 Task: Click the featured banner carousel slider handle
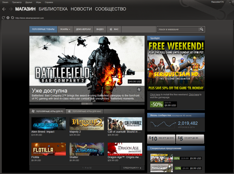[x=87, y=104]
